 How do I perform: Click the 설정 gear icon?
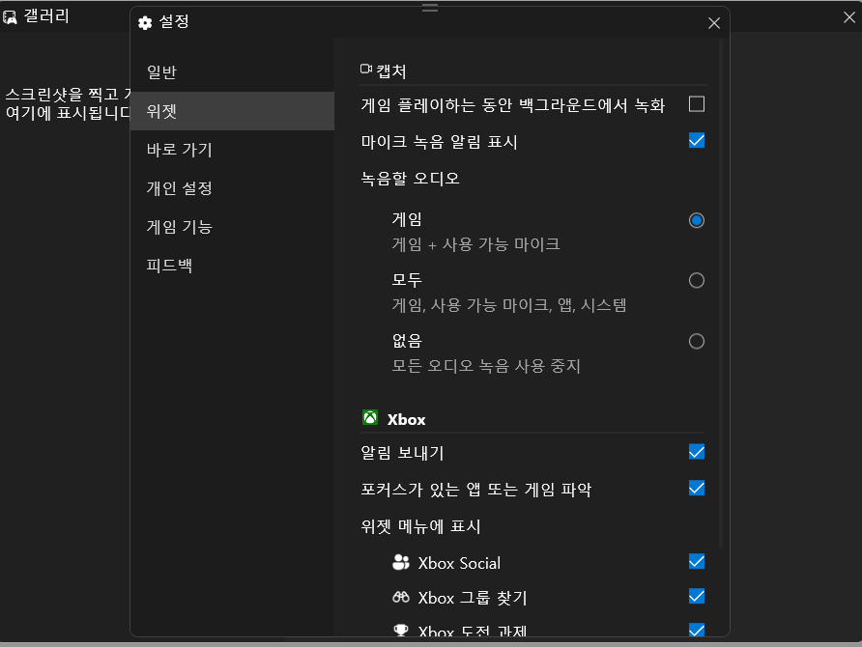click(x=145, y=22)
